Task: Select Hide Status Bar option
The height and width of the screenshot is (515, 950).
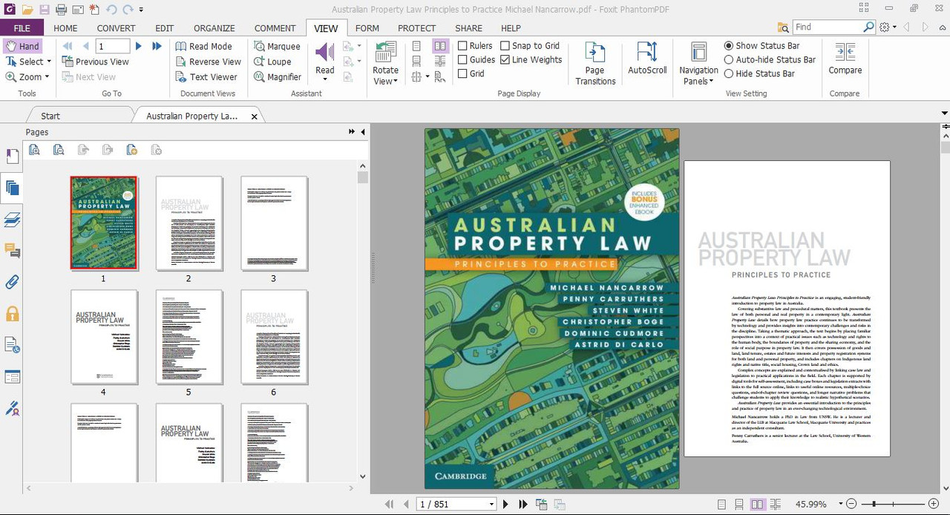Action: (729, 73)
